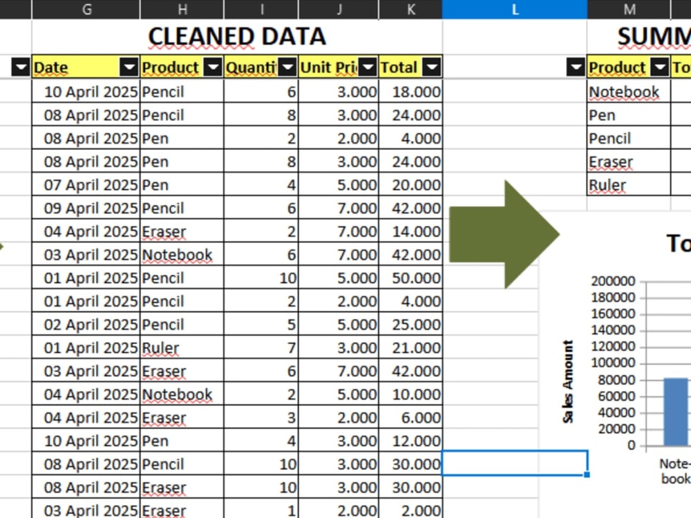Select the 10 April 2025 Pencil date cell
The image size is (691, 518).
(x=86, y=92)
